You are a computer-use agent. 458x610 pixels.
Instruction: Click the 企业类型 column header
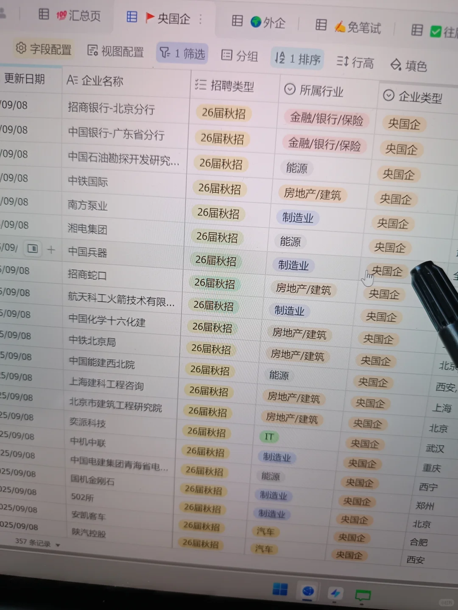(x=413, y=96)
